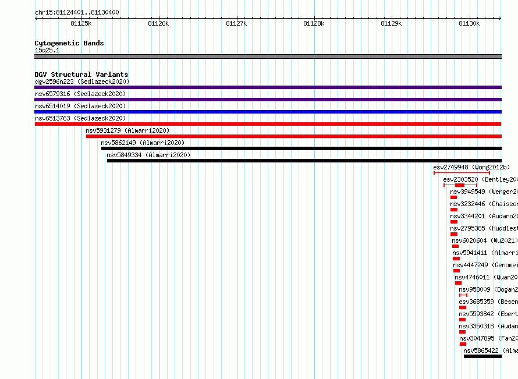Open variant label nsv6514019 (Sedlazeck2020)

[x=80, y=106]
